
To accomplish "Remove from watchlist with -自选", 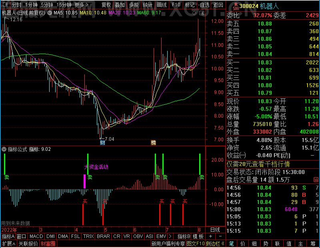I will click(204, 5).
